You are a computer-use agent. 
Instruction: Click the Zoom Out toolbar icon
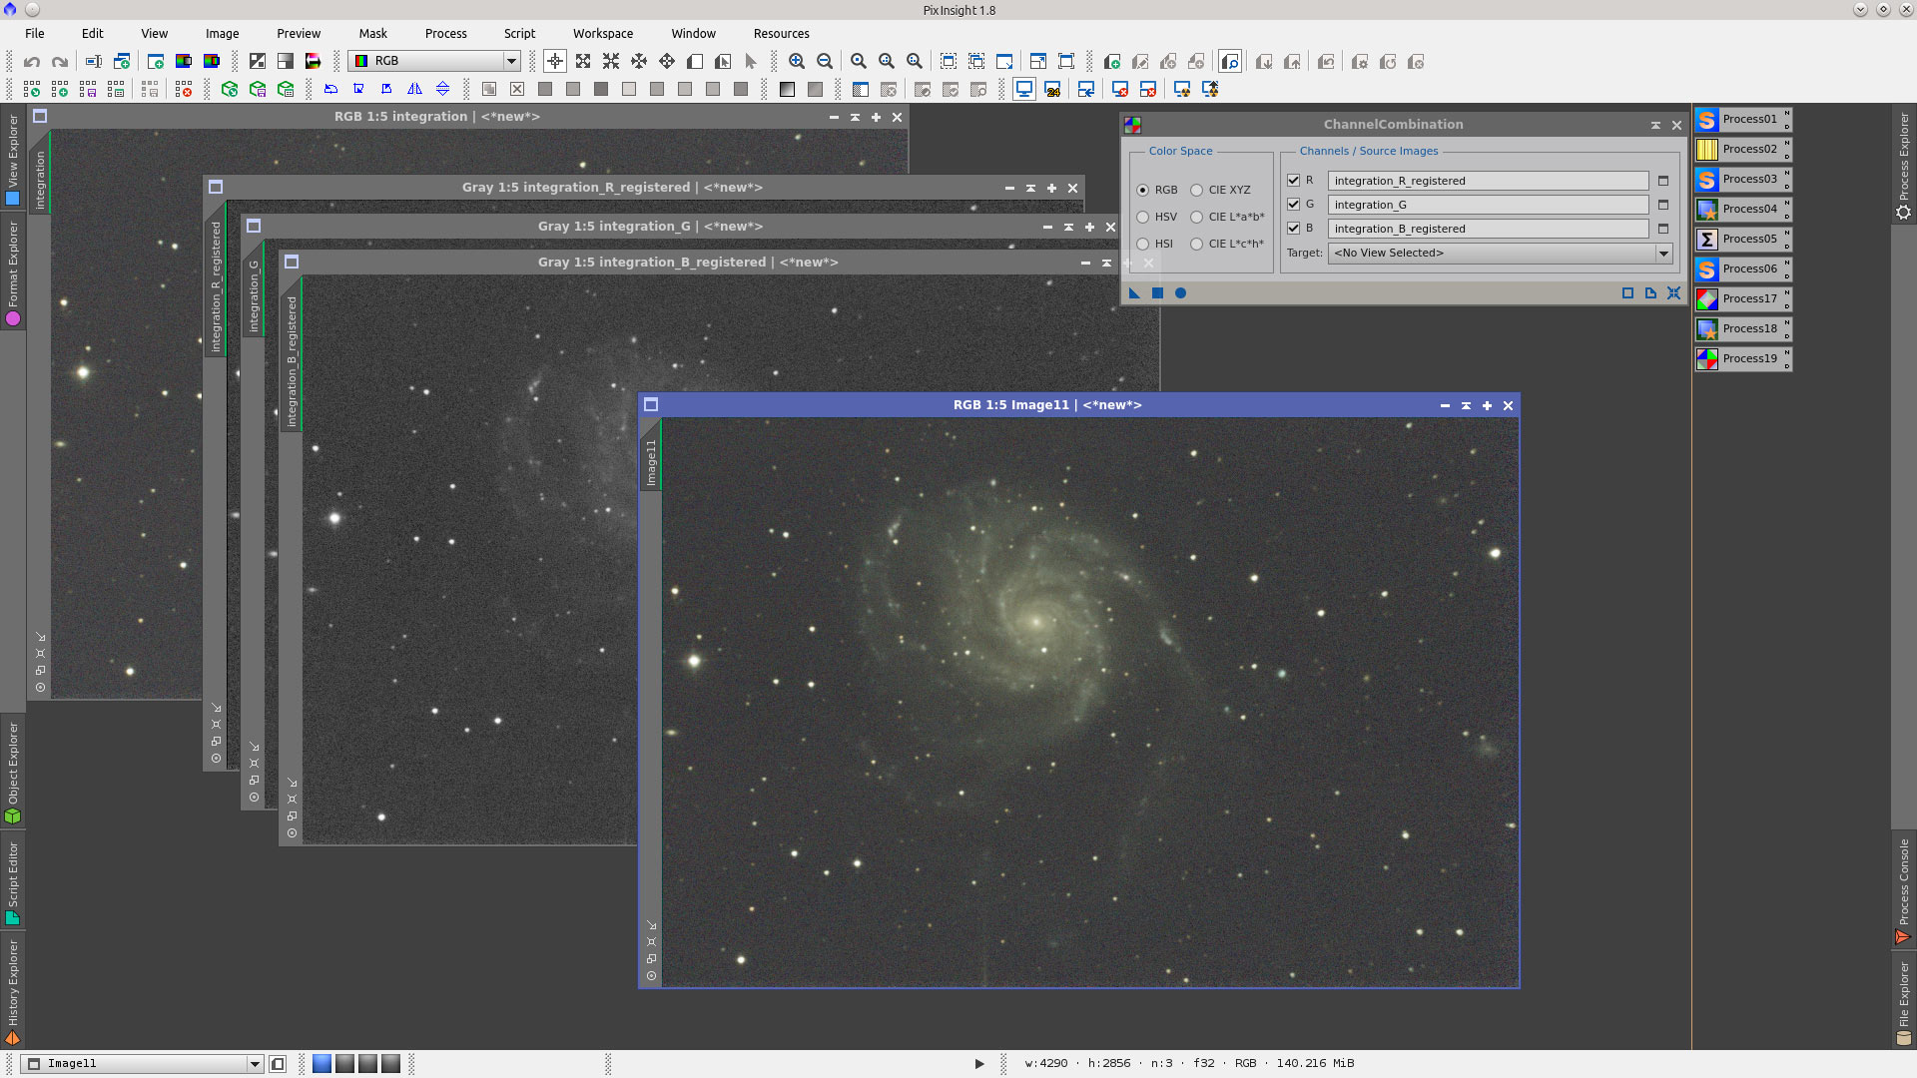825,61
